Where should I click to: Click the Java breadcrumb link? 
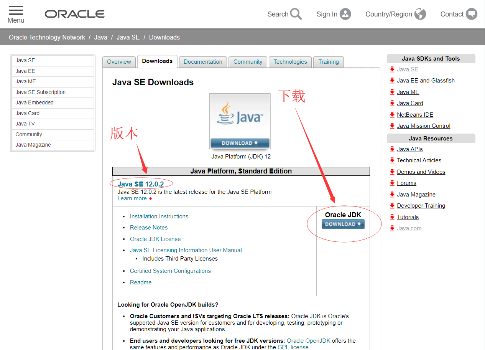101,37
